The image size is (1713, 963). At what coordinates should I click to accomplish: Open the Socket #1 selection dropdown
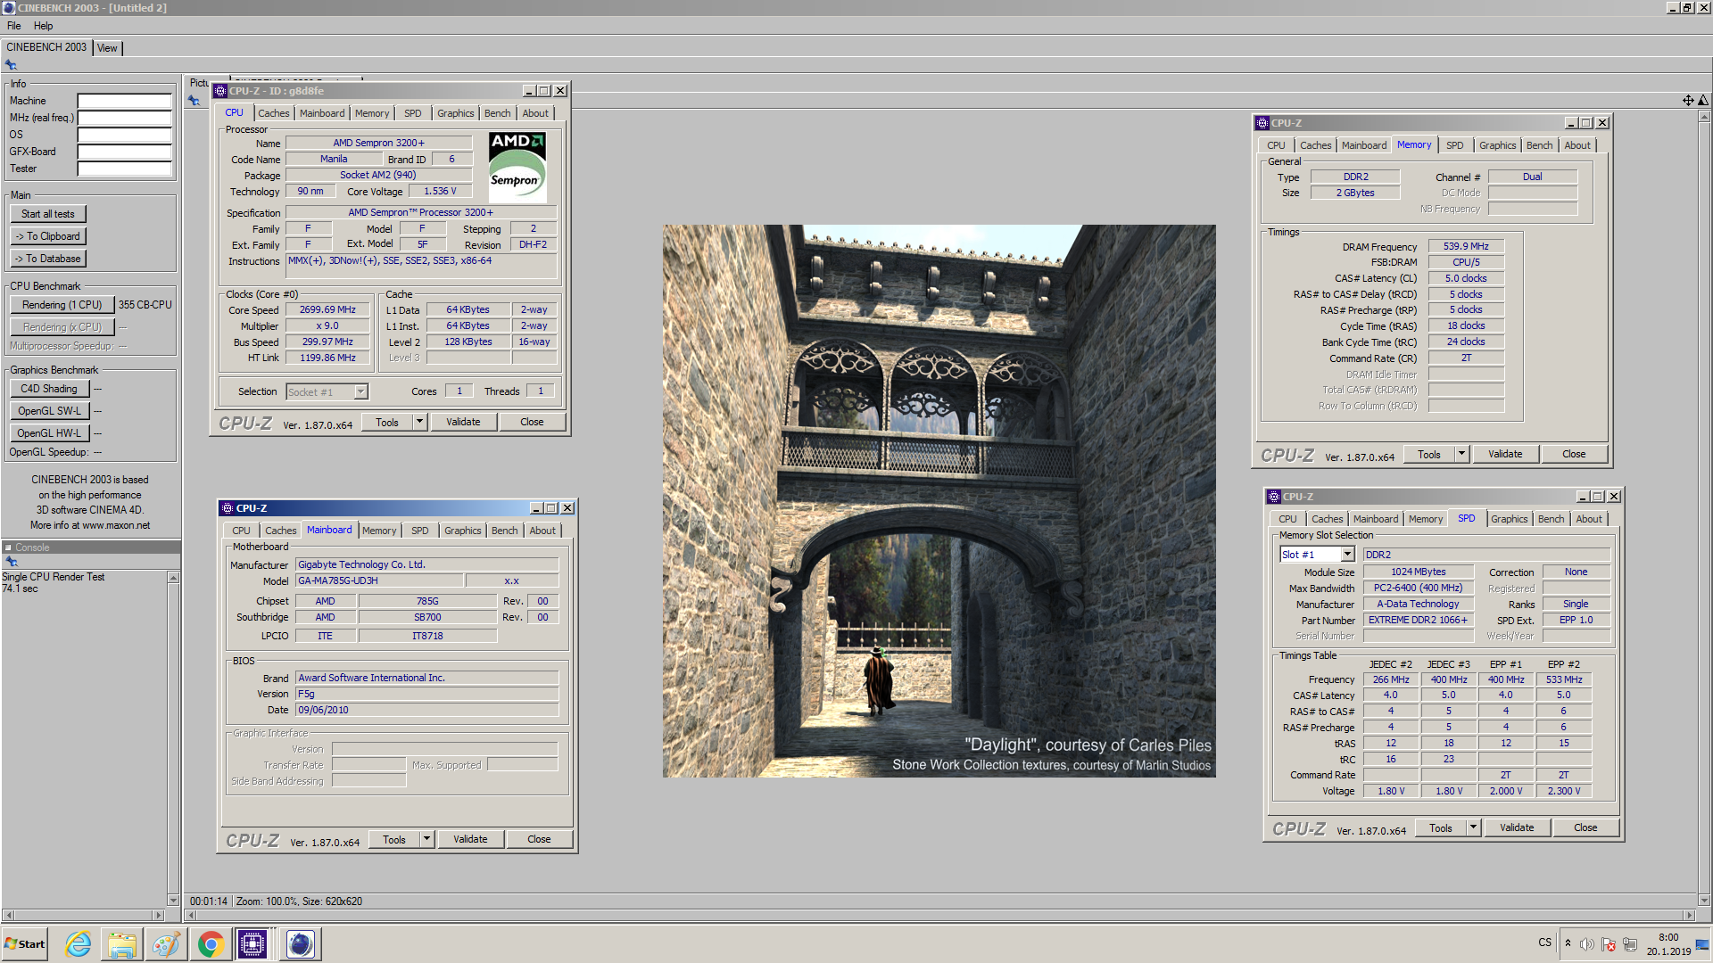[360, 392]
